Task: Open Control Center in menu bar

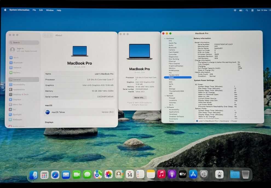Action: click(x=252, y=10)
